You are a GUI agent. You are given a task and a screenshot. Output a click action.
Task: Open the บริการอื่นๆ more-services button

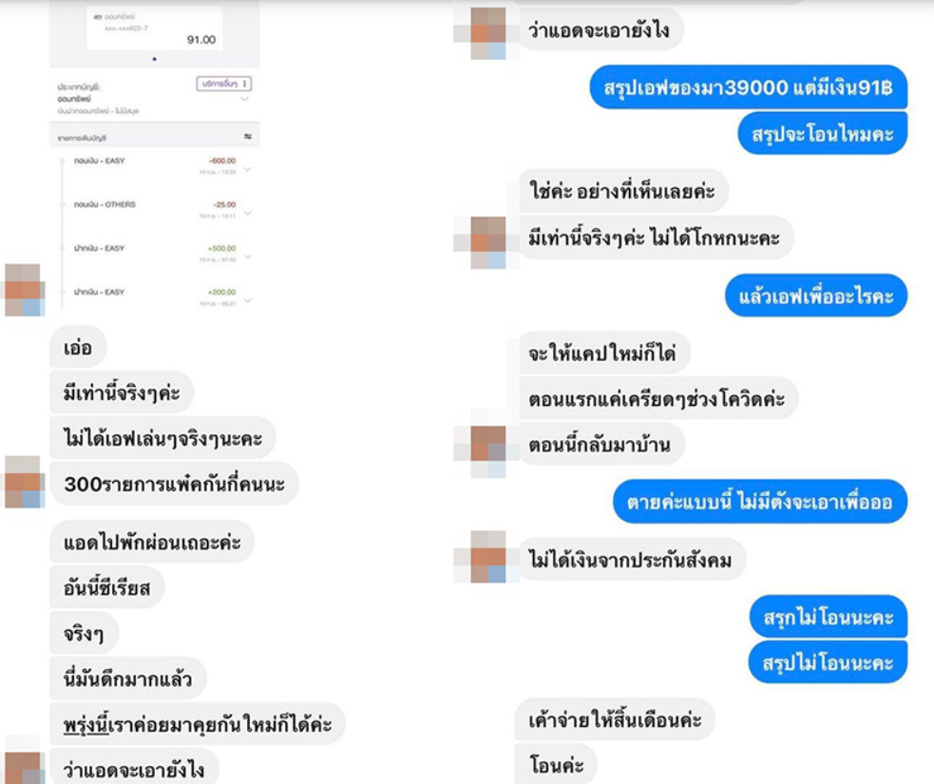tap(224, 84)
